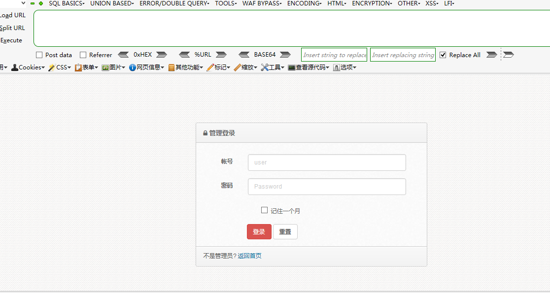Open the XSS dropdown
This screenshot has width=550, height=293.
pyautogui.click(x=432, y=3)
